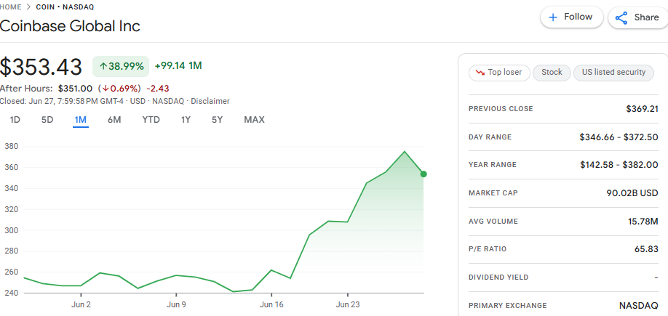Open the Disclaimer link
Image resolution: width=668 pixels, height=316 pixels.
point(210,101)
